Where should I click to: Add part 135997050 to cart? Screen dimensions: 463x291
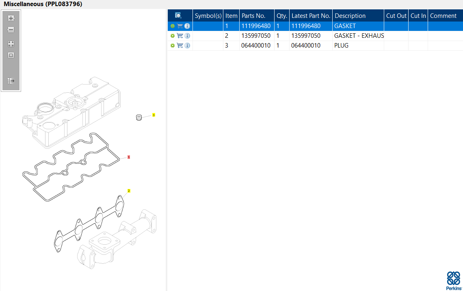[x=180, y=36]
